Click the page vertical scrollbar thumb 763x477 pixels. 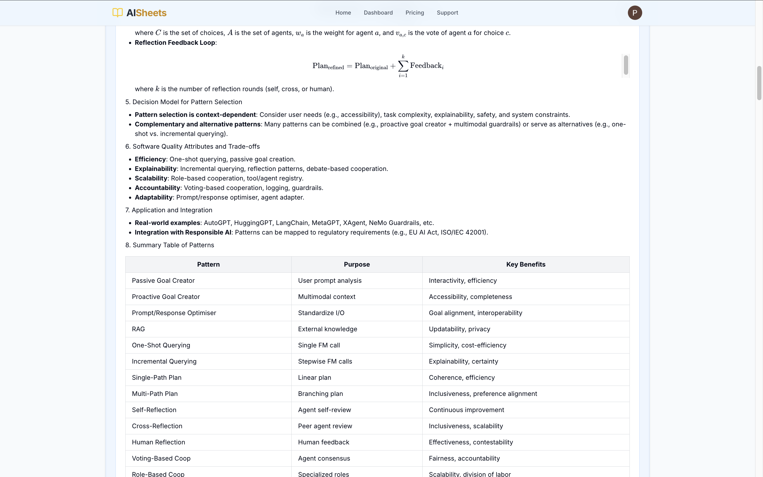click(x=759, y=83)
